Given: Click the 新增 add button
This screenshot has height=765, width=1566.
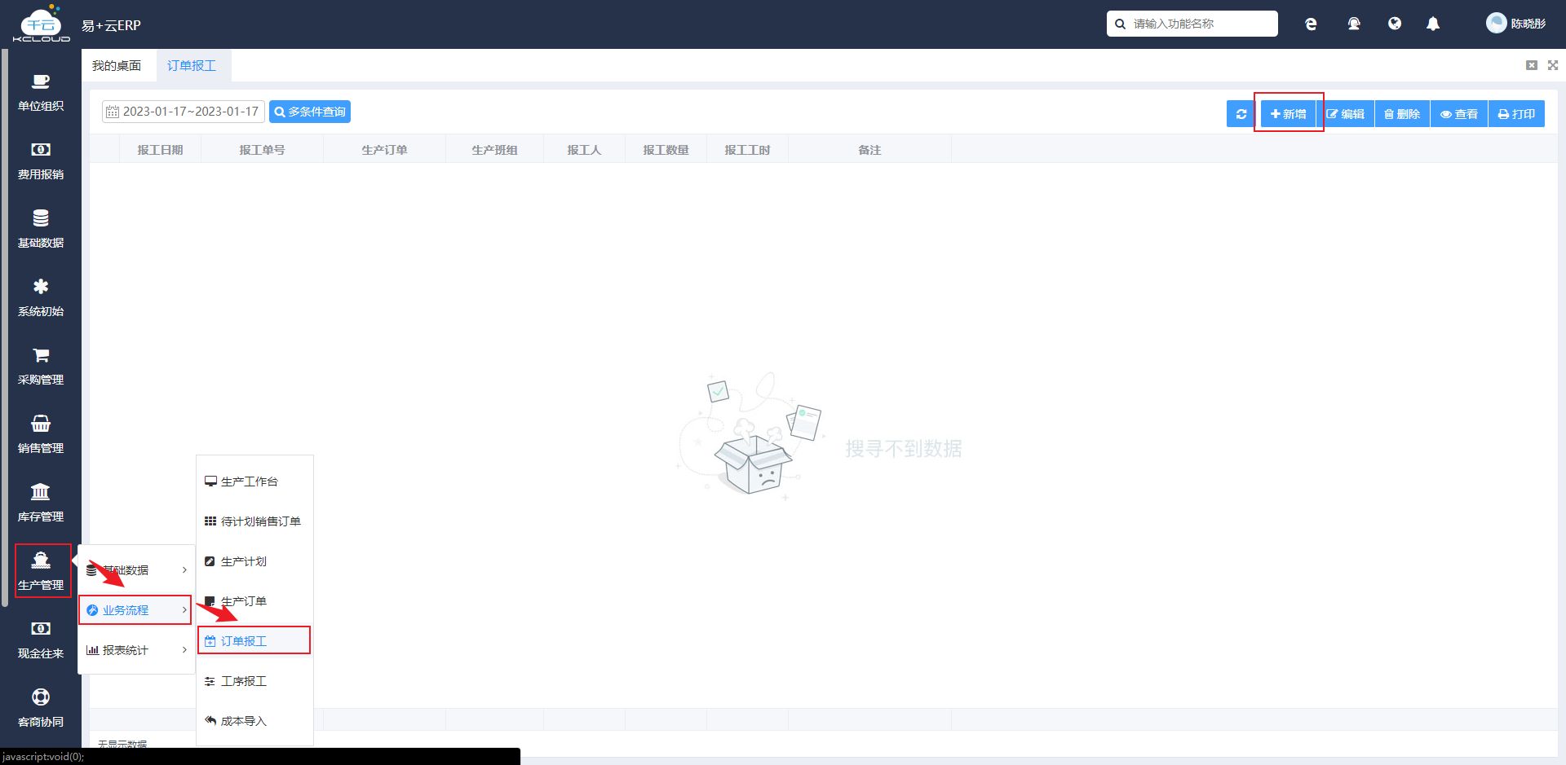Looking at the screenshot, I should [x=1289, y=114].
